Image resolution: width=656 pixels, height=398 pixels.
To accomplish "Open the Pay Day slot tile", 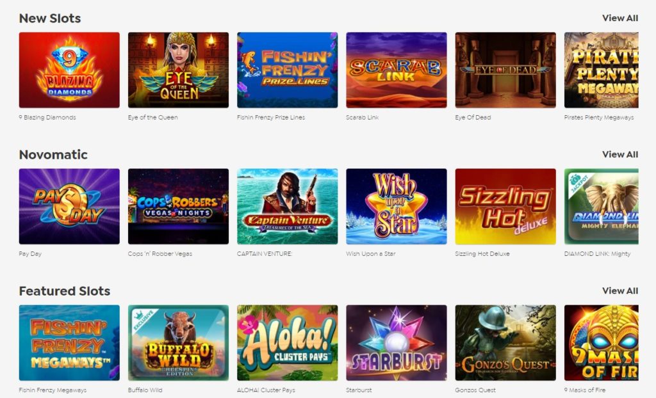I will click(69, 206).
